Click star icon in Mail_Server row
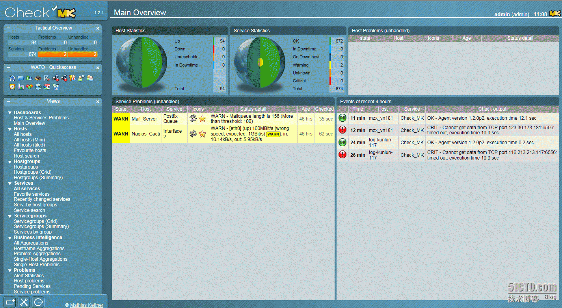This screenshot has height=308, width=562. (x=203, y=119)
